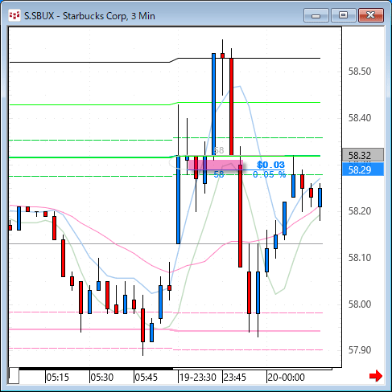Click the gray 58.32 price label

tap(363, 155)
